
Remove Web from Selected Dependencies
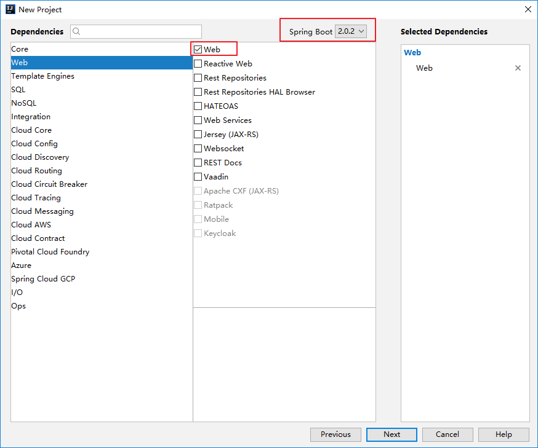pos(518,68)
